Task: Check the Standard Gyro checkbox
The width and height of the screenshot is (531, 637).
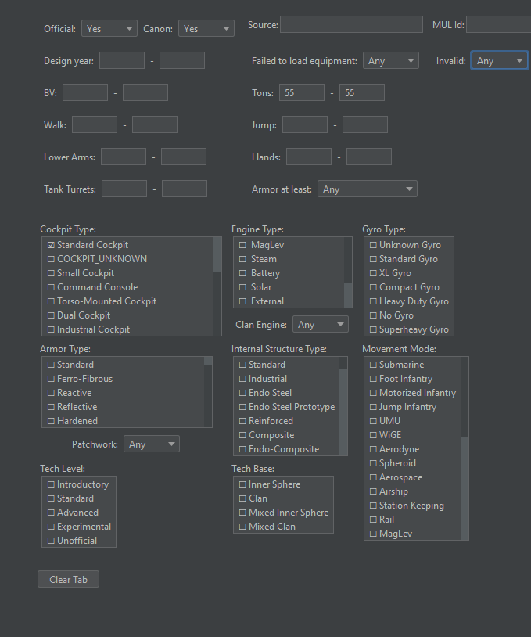Action: click(373, 259)
